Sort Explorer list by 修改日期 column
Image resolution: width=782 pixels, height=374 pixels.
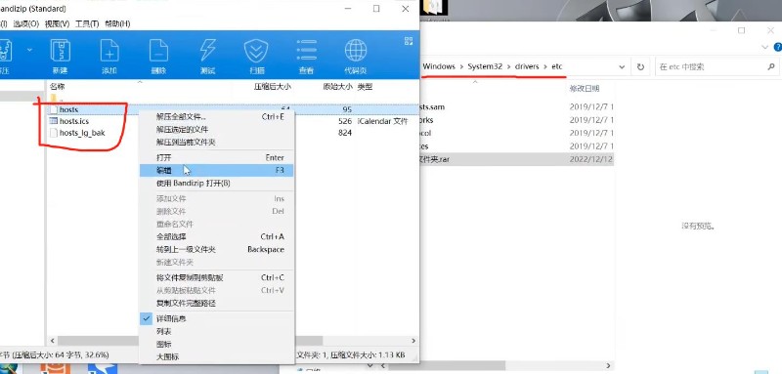click(584, 89)
